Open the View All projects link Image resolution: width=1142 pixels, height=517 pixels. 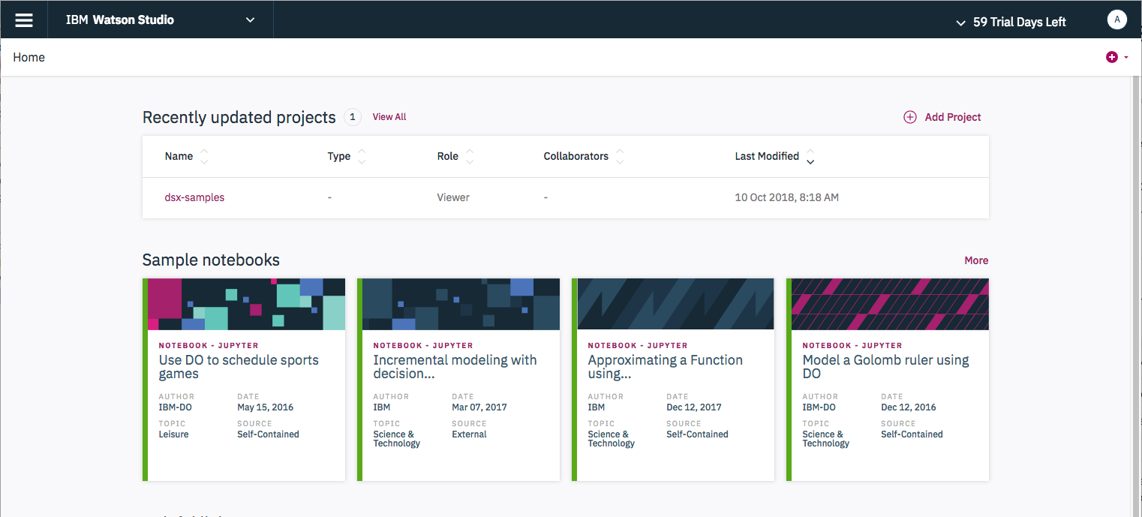tap(389, 117)
